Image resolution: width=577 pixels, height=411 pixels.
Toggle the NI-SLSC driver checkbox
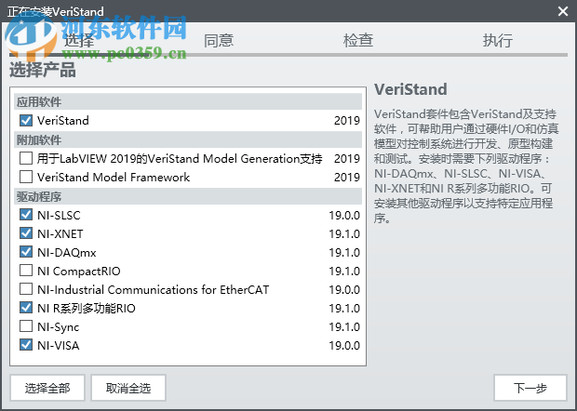26,215
